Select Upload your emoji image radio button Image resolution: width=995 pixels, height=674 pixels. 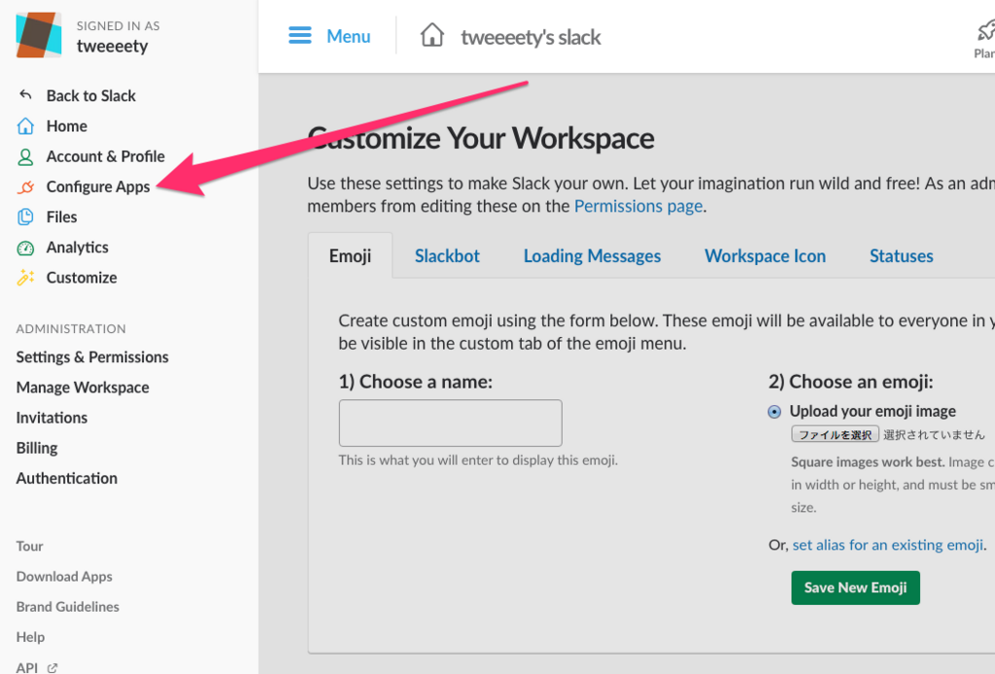tap(774, 412)
